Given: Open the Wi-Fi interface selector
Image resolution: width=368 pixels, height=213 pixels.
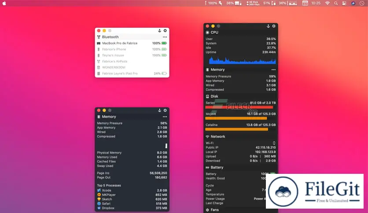Looking at the screenshot, I should point(274,143).
